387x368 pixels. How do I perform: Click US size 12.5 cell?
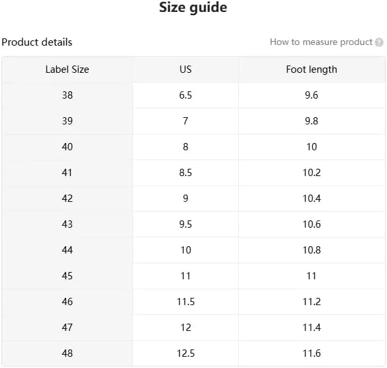186,353
